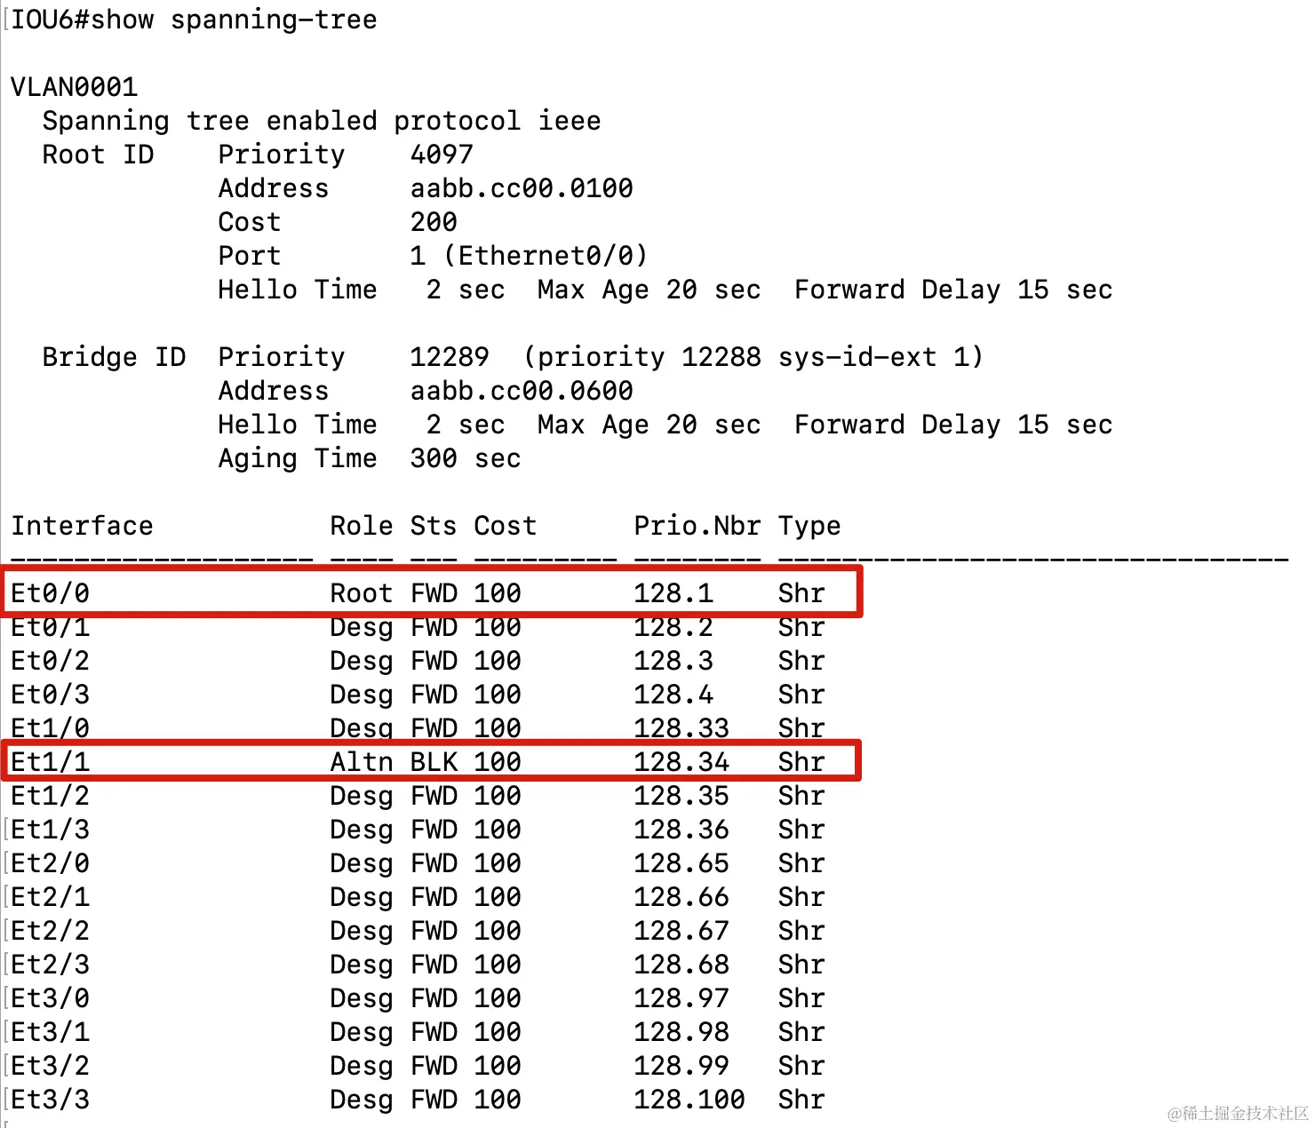1315x1128 pixels.
Task: Click the text 'sys-id-ext 1)'
Action: tap(881, 357)
